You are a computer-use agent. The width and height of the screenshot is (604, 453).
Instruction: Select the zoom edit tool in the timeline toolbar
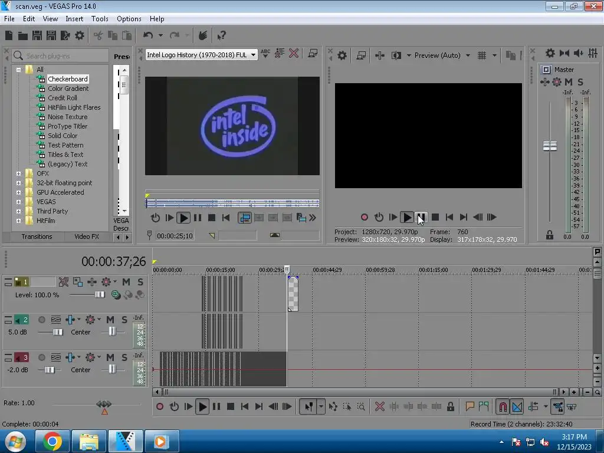361,406
